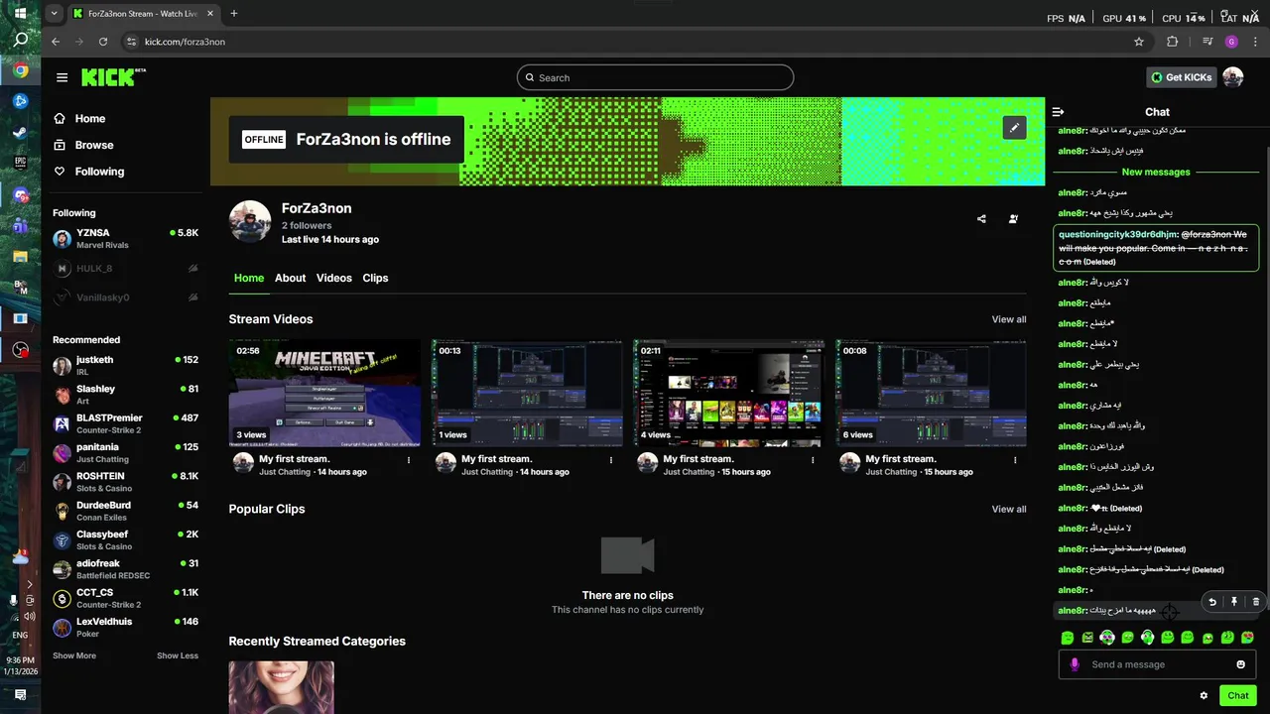Viewport: 1270px width, 714px height.
Task: Open Epic Games launcher from taskbar
Action: click(20, 162)
